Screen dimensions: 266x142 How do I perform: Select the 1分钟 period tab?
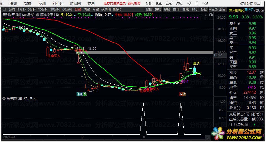(x=22, y=9)
